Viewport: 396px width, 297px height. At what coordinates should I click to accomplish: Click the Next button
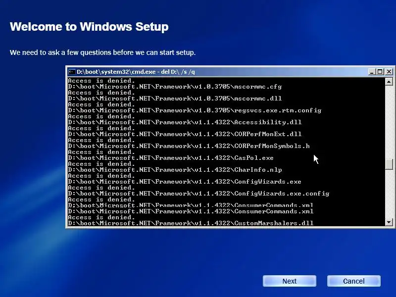(x=290, y=281)
